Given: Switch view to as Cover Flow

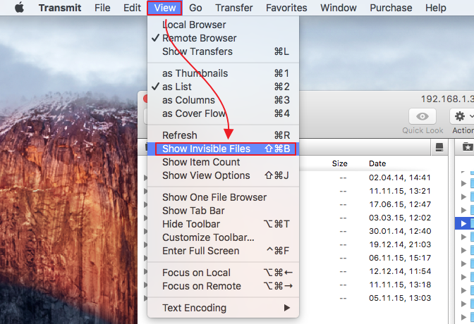Looking at the screenshot, I should pos(223,113).
